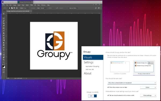The width and height of the screenshot is (161, 101).
Task: Open Settings section in Groupy
Action: click(x=89, y=62)
